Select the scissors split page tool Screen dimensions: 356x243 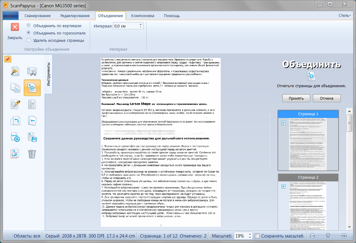click(x=32, y=71)
